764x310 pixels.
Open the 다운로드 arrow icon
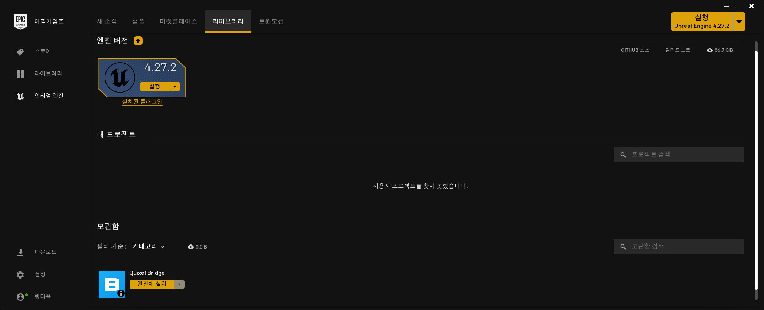[20, 253]
